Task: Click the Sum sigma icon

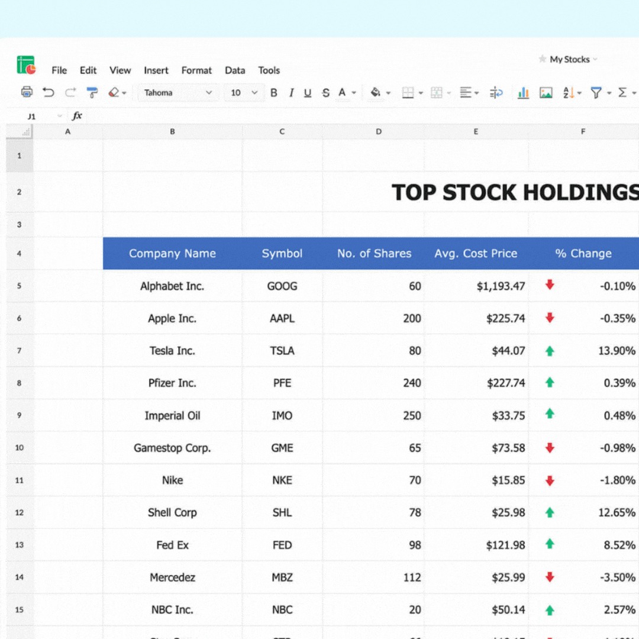Action: coord(622,92)
